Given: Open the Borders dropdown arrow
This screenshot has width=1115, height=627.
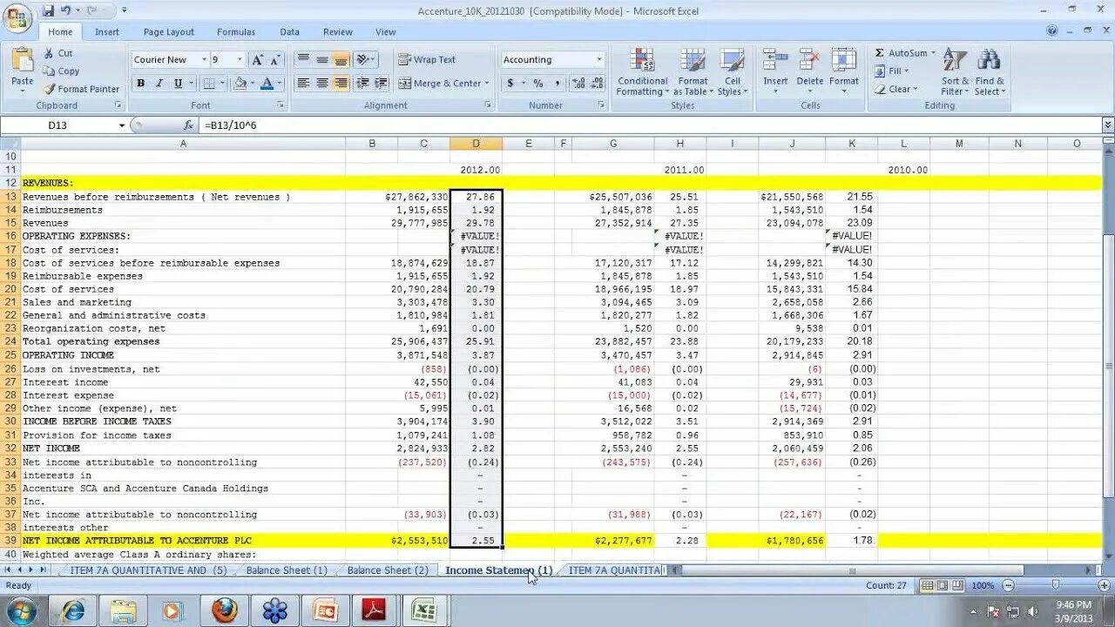Looking at the screenshot, I should point(222,84).
